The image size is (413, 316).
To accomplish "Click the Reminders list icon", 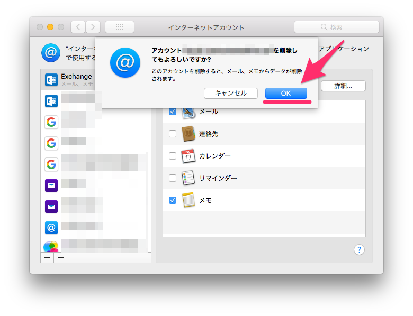I will click(x=188, y=178).
